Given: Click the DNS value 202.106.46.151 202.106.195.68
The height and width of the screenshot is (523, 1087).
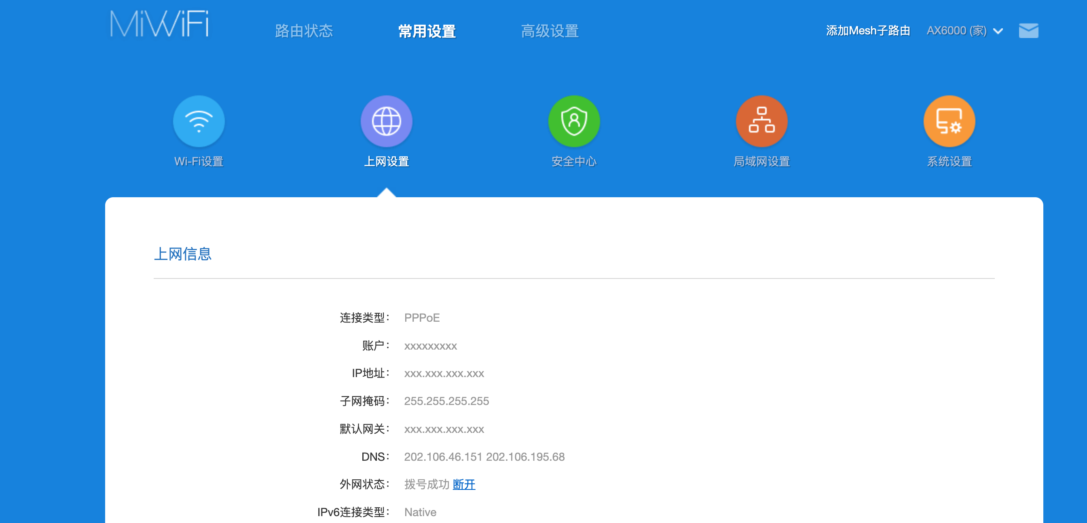Looking at the screenshot, I should coord(484,457).
